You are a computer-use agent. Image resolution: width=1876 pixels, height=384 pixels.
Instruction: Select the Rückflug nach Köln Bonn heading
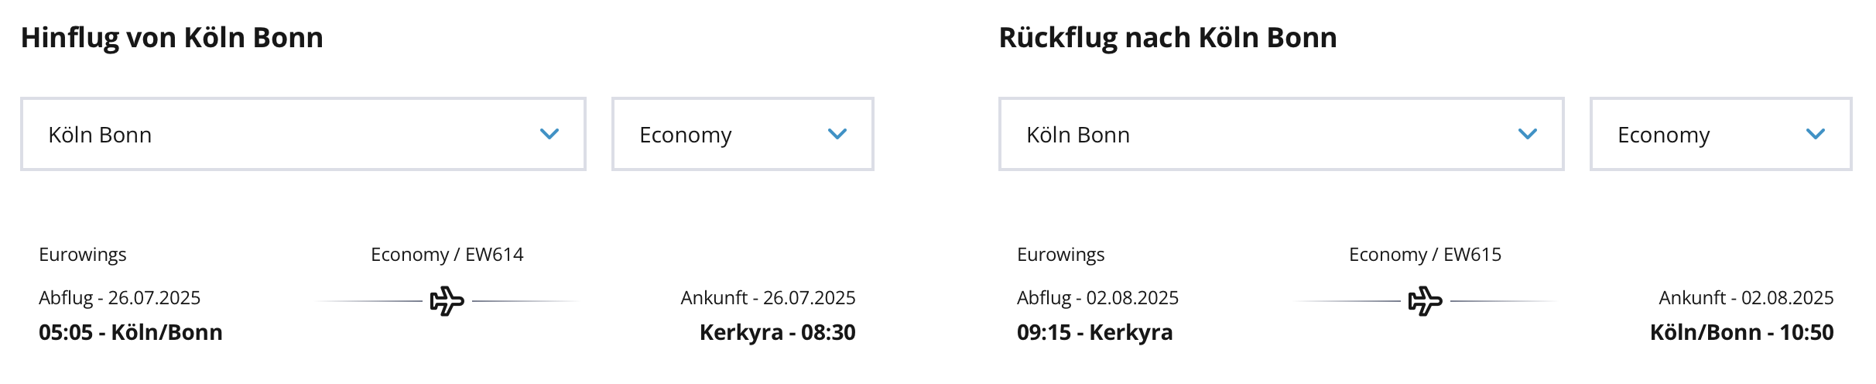1168,37
